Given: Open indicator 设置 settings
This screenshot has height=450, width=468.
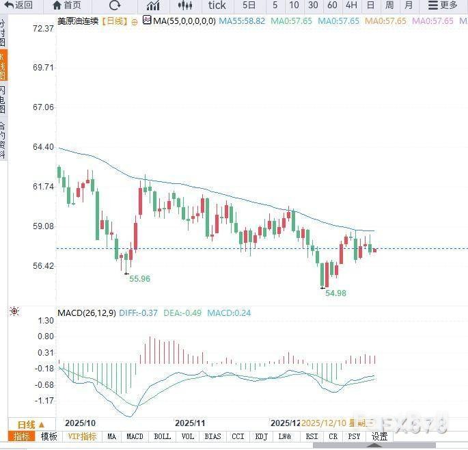Looking at the screenshot, I should coord(379,436).
